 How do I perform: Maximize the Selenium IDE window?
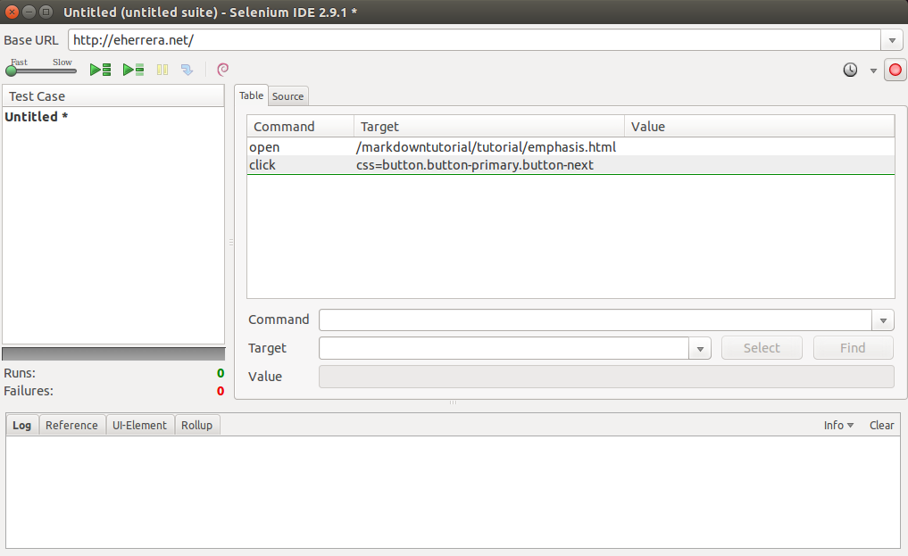pos(46,12)
